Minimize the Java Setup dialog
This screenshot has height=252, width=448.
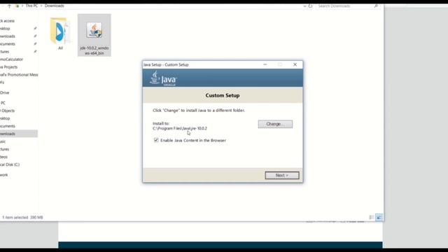[x=265, y=64]
